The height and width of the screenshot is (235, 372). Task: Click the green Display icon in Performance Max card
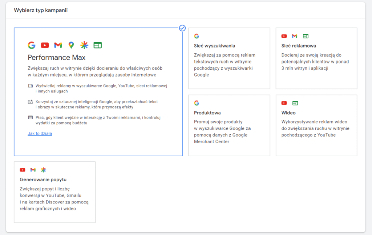[97, 45]
